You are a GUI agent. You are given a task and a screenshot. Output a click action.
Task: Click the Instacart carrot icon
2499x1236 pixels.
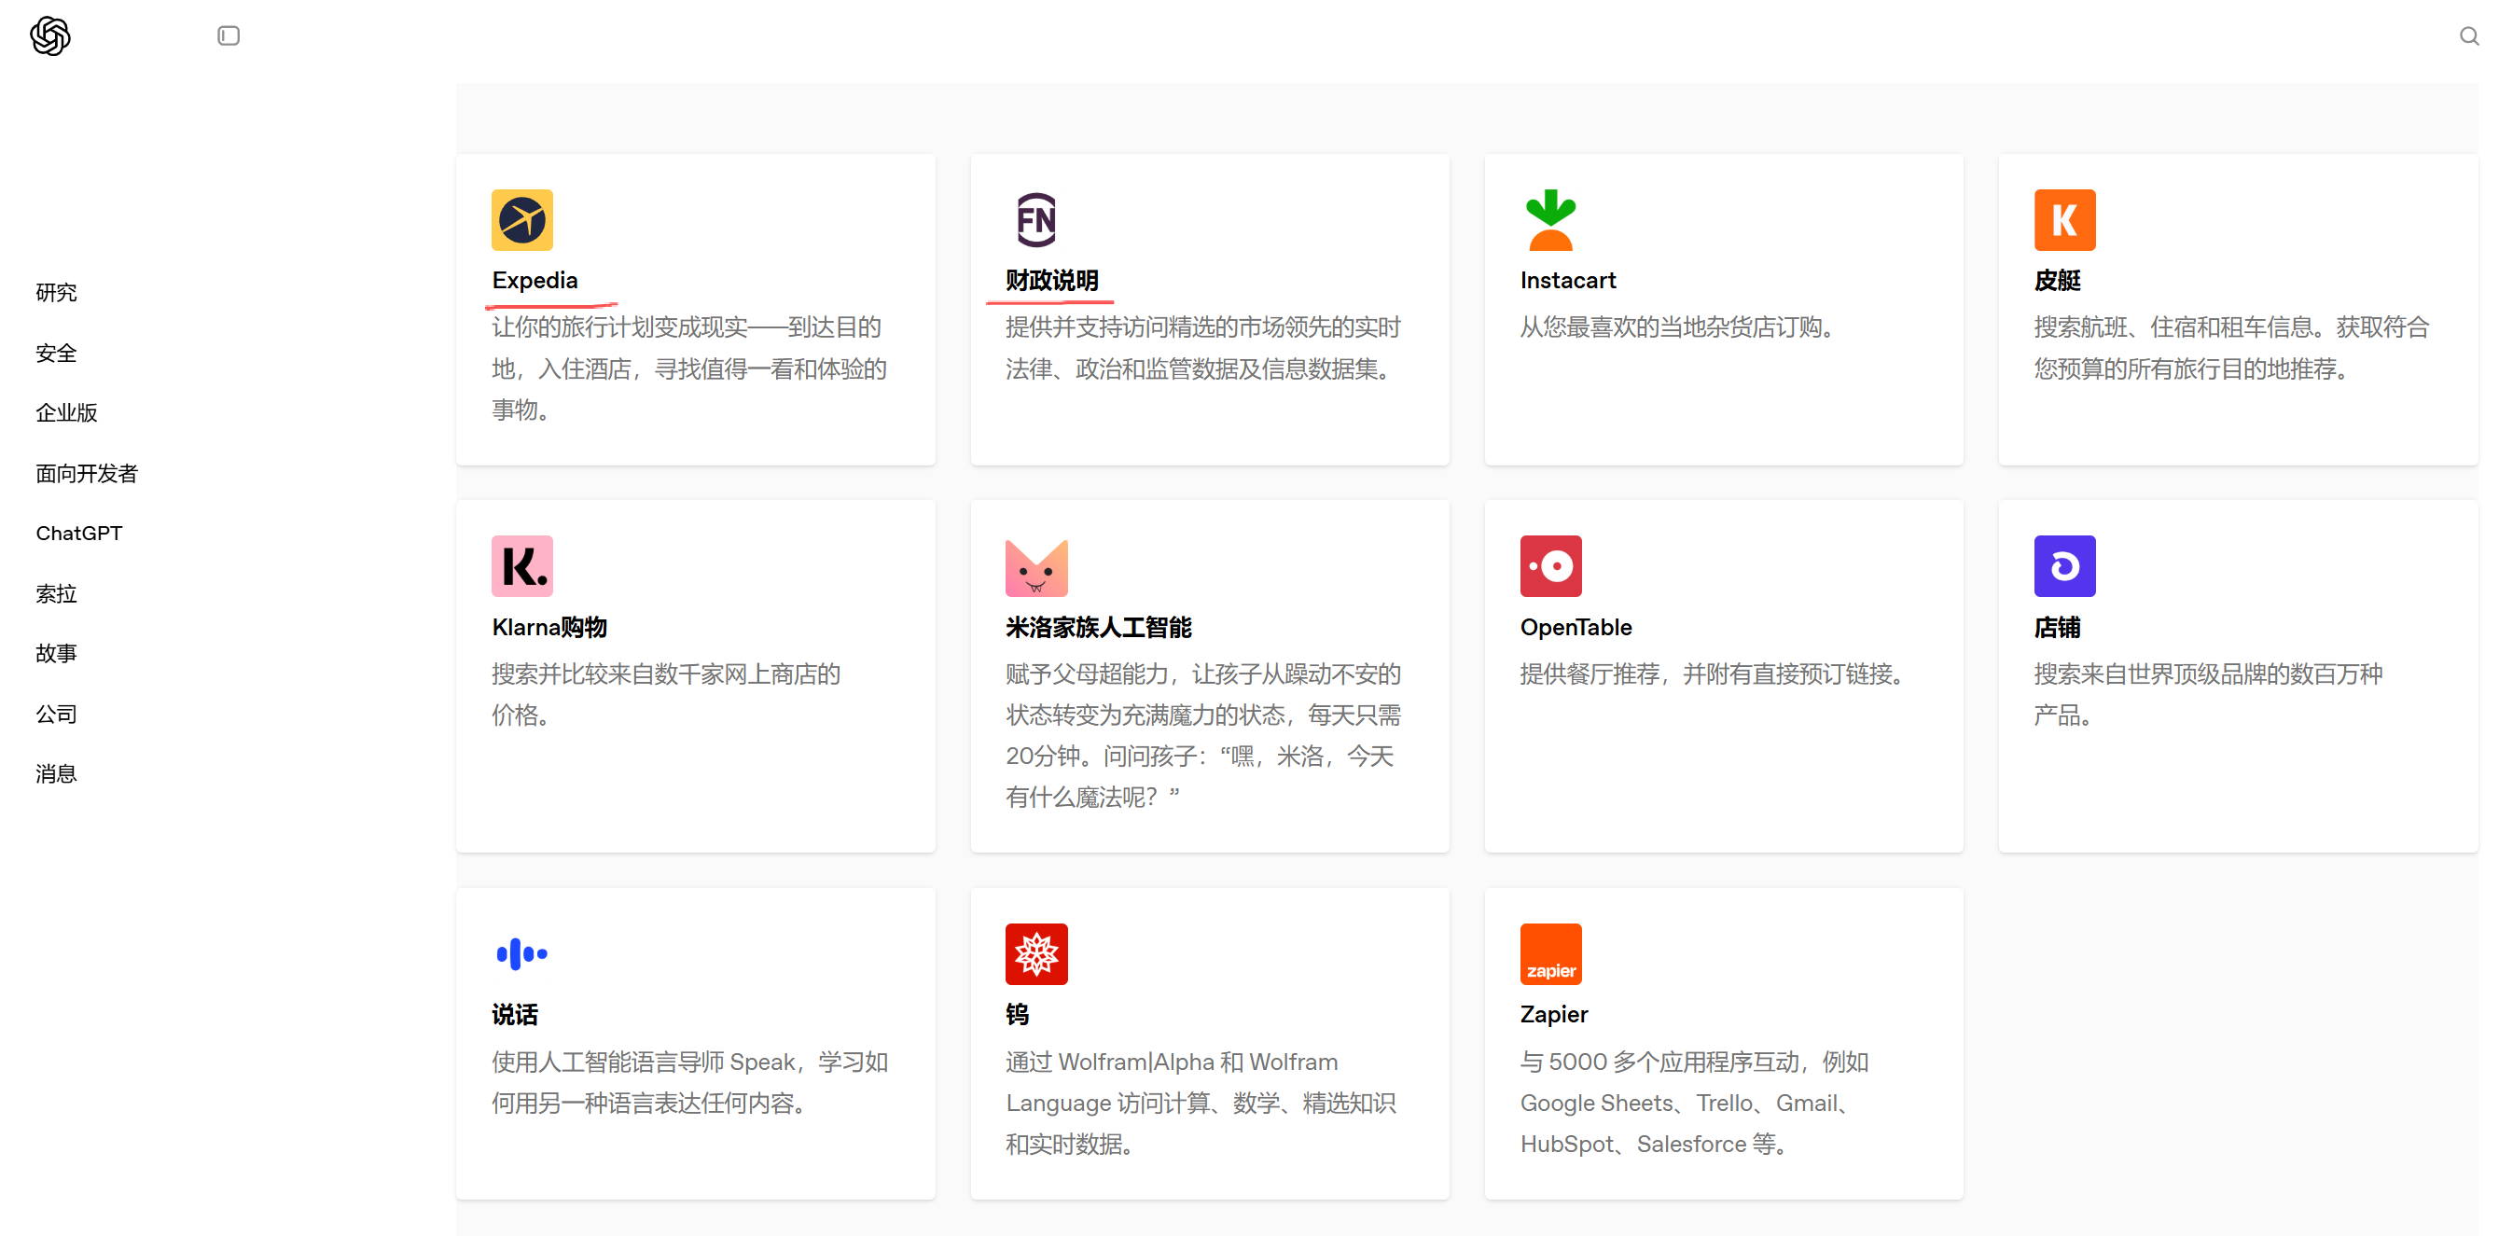tap(1549, 220)
